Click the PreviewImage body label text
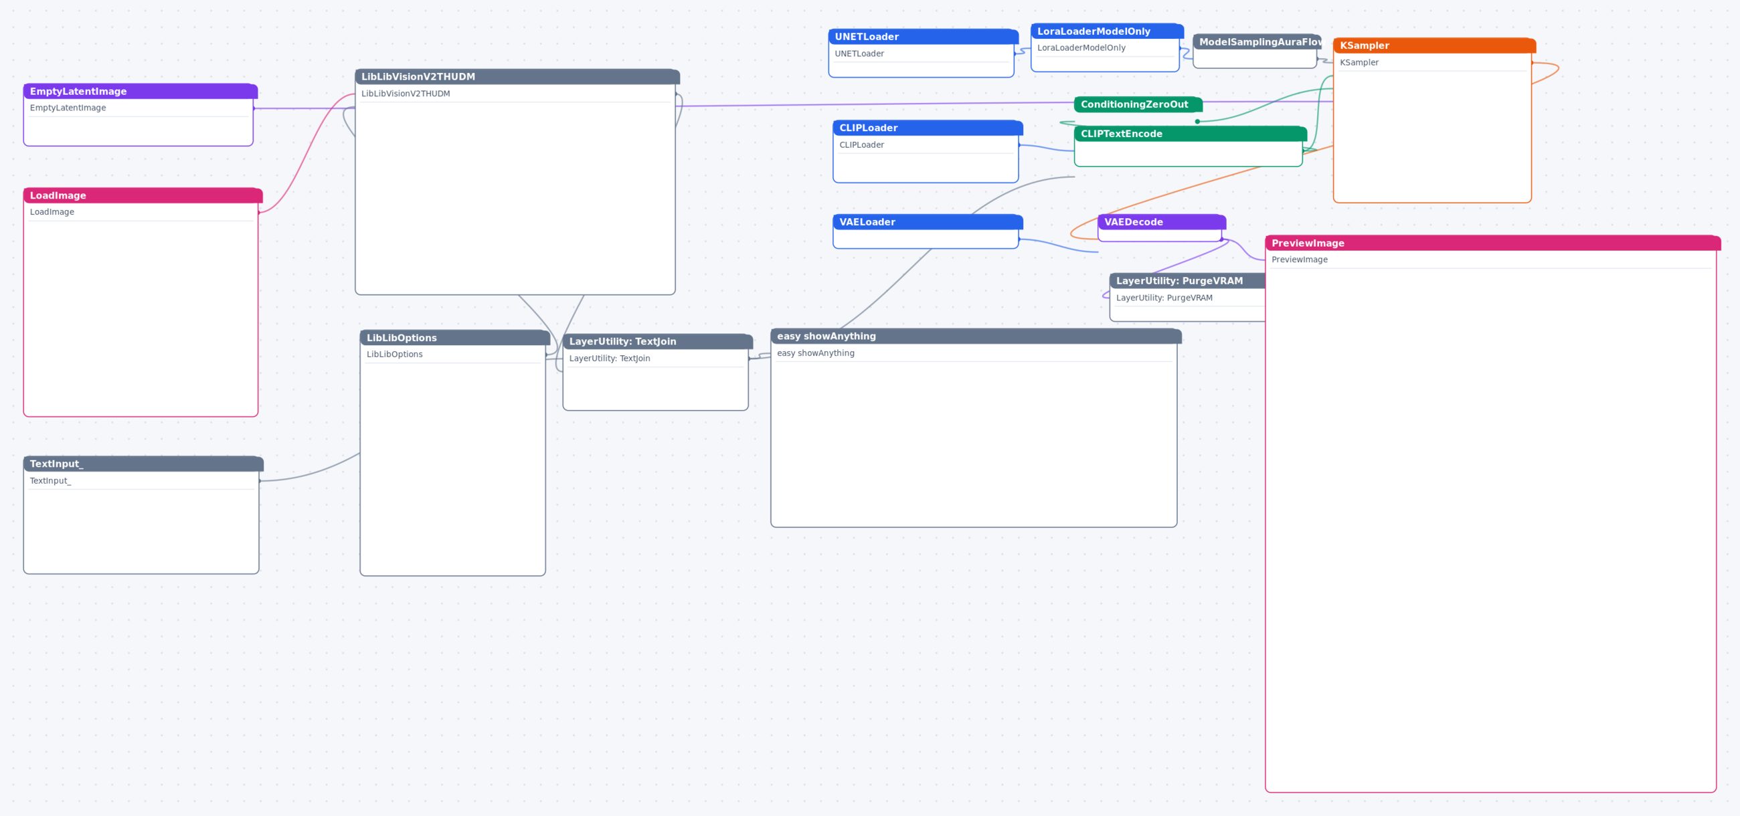 1300,259
